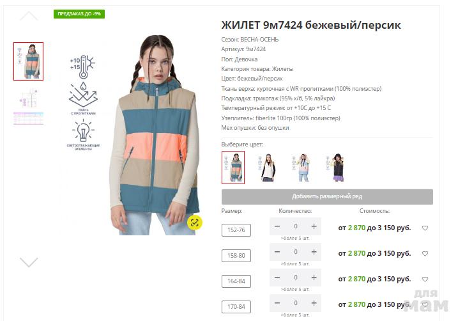
Task: Increase quantity for size 152-76
Action: (314, 226)
